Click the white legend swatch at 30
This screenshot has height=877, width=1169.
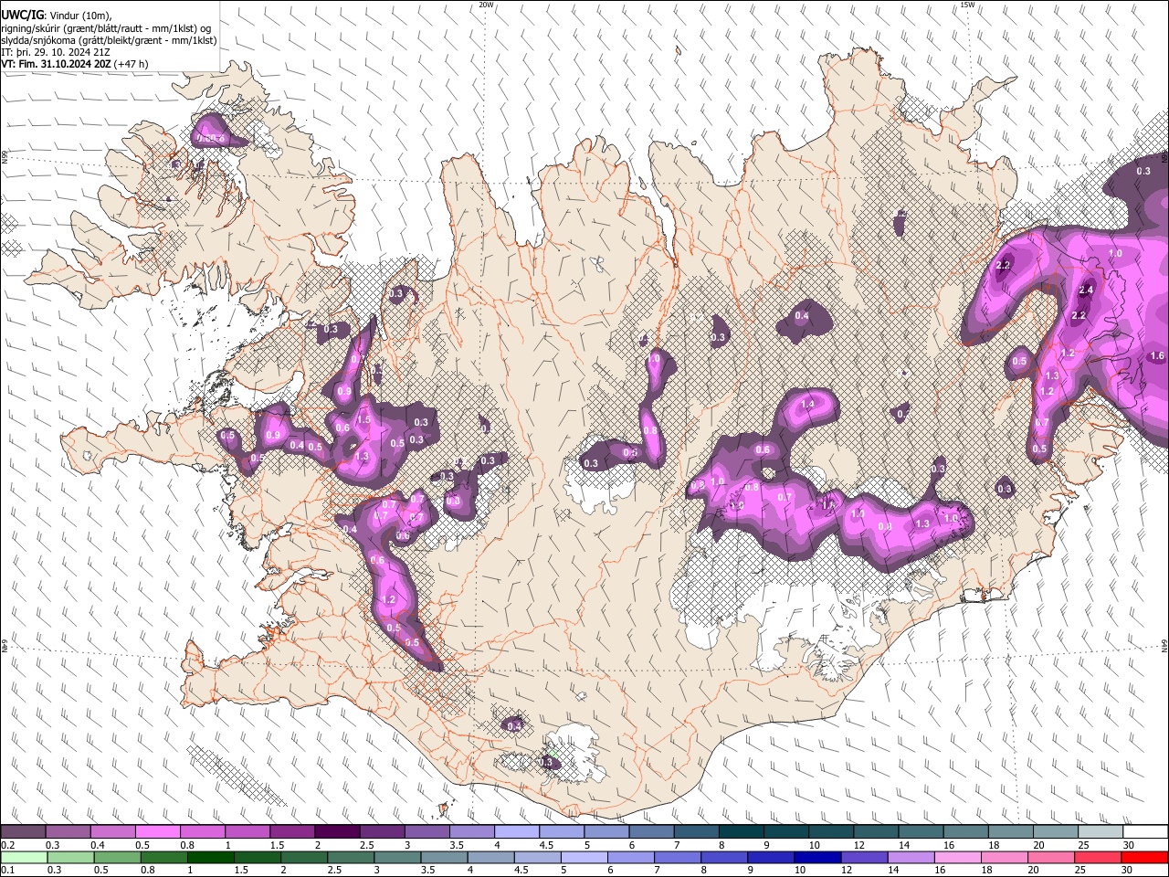[x=1144, y=832]
